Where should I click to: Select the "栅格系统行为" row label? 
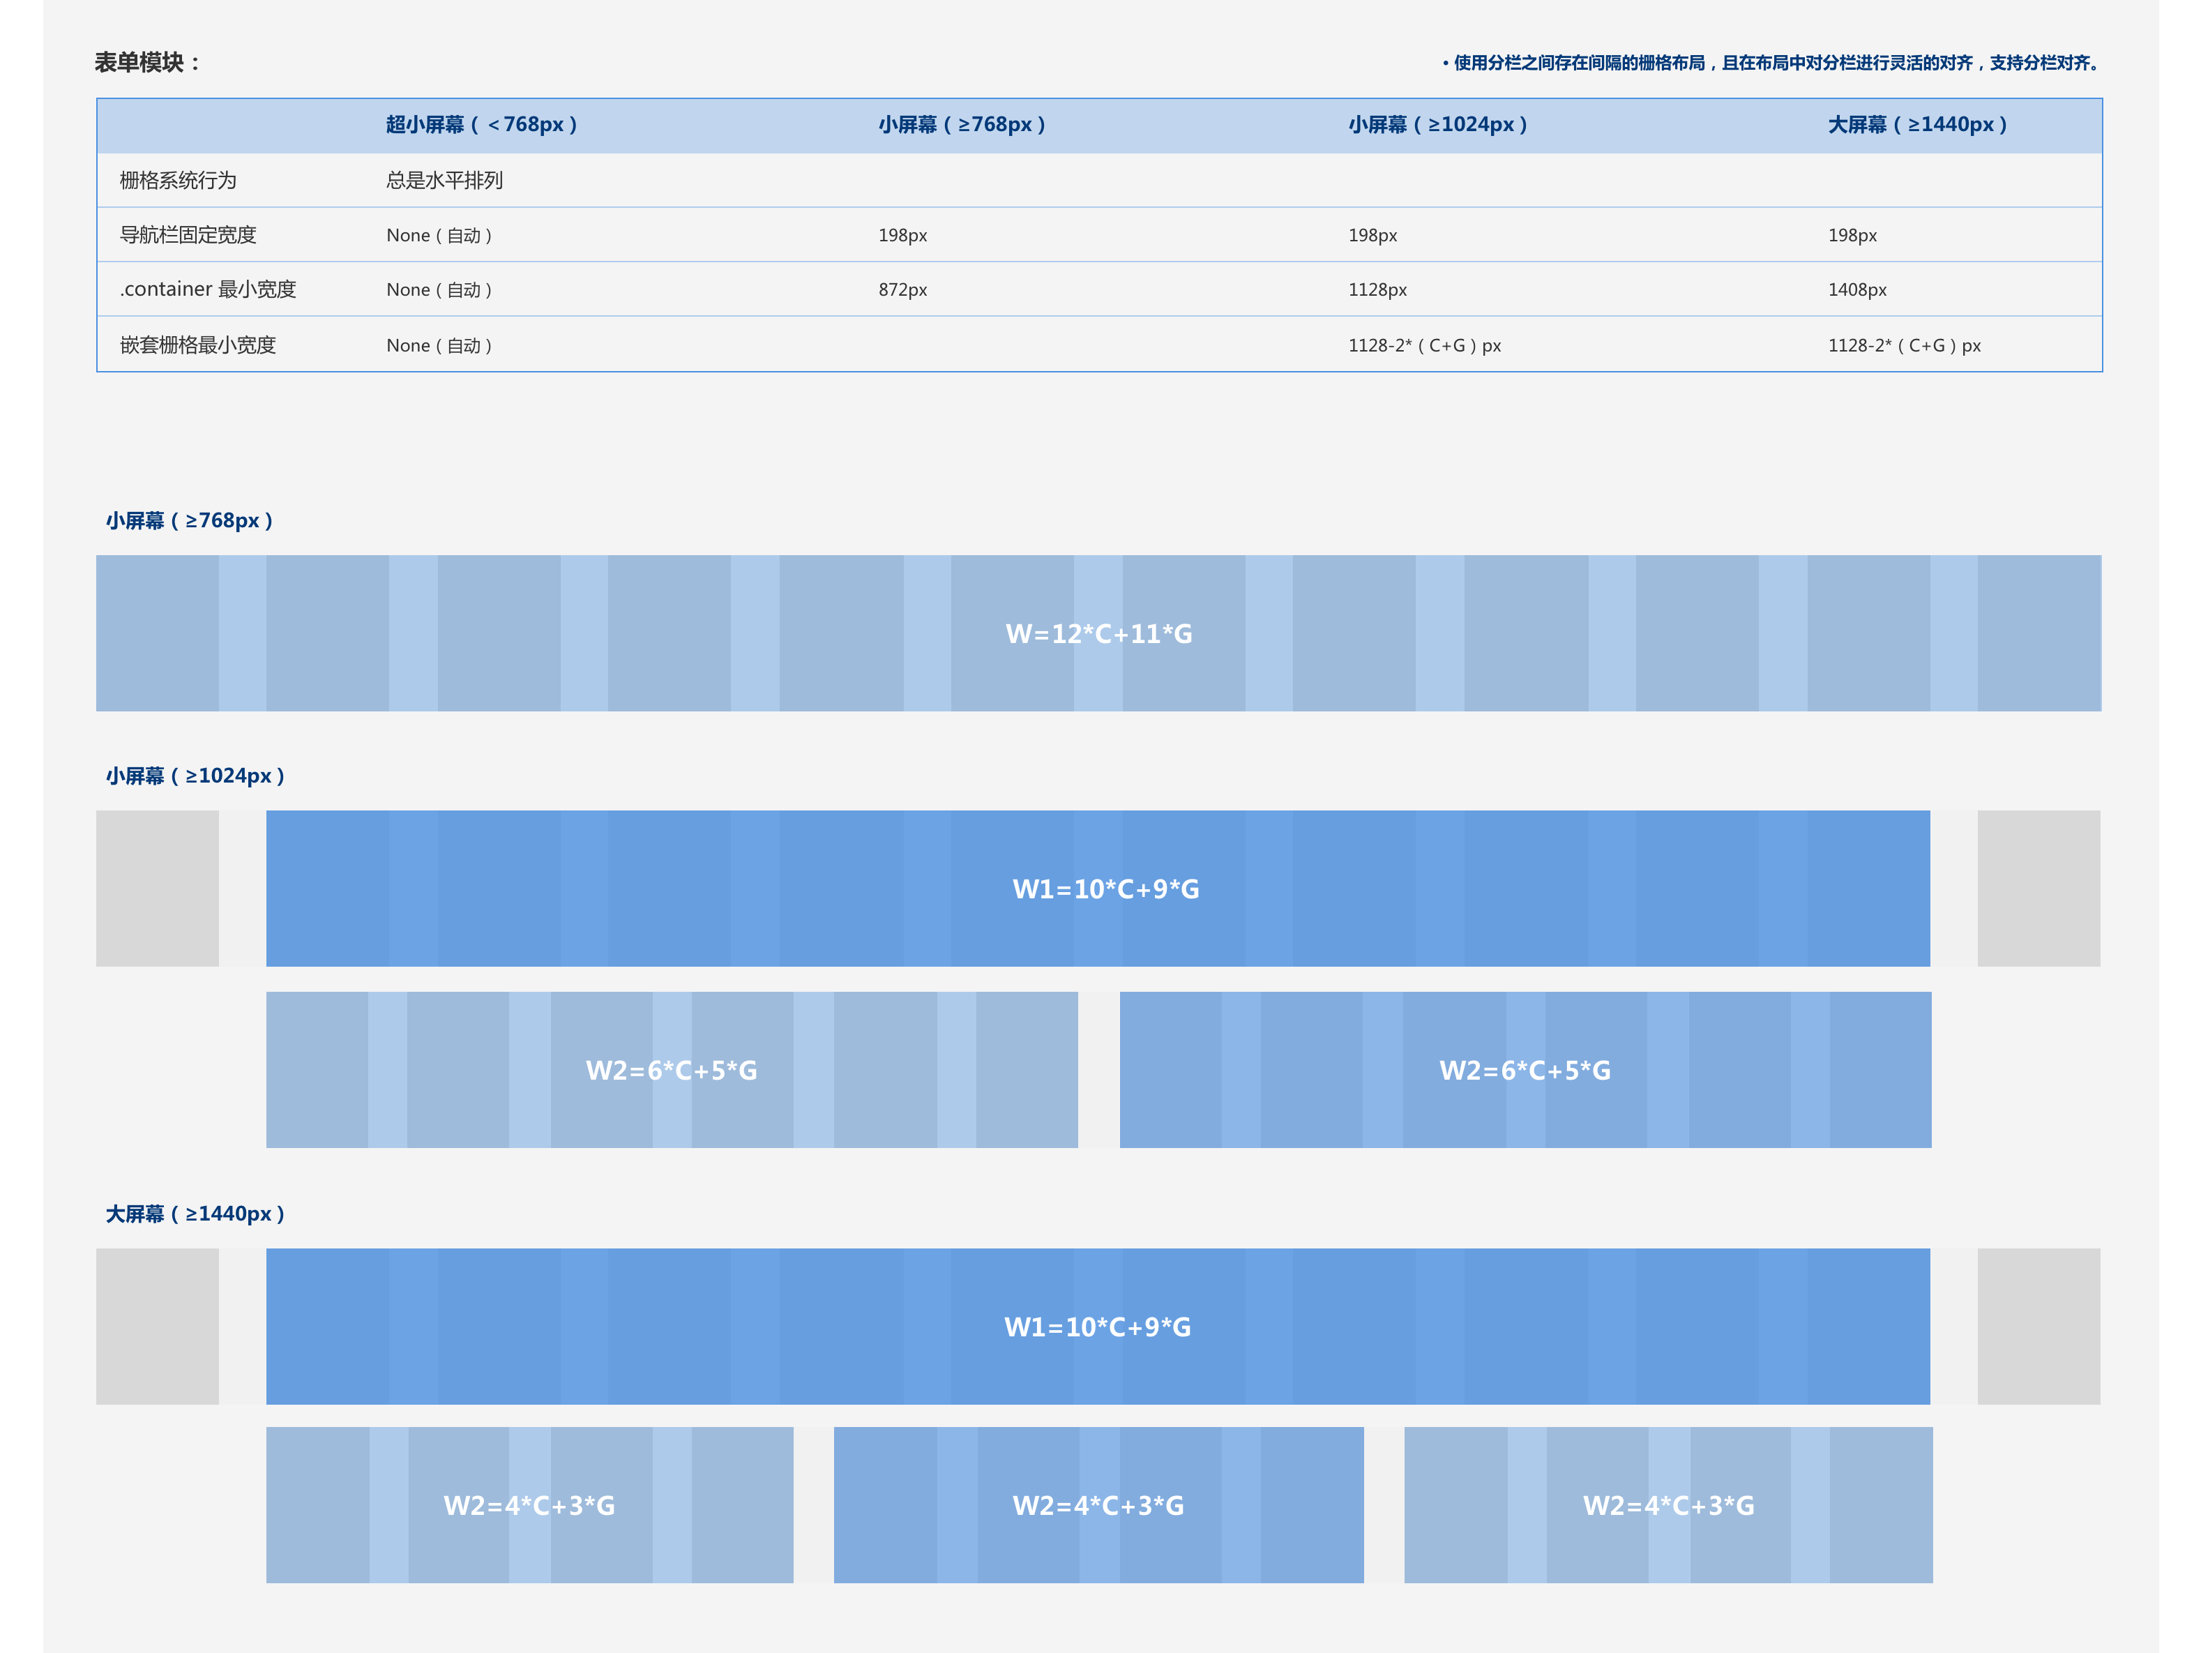coord(178,180)
